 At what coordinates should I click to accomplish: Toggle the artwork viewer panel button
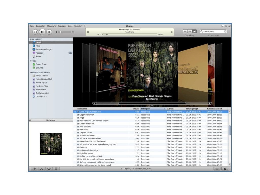[x=56, y=169]
